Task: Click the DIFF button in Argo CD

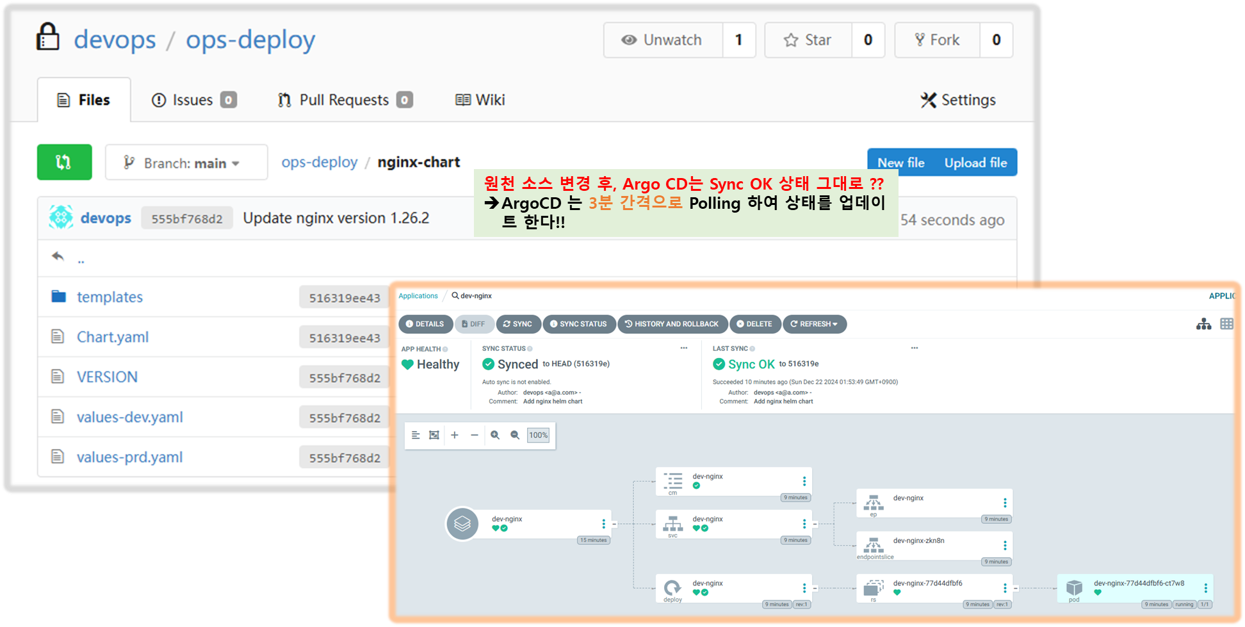Action: pos(474,324)
